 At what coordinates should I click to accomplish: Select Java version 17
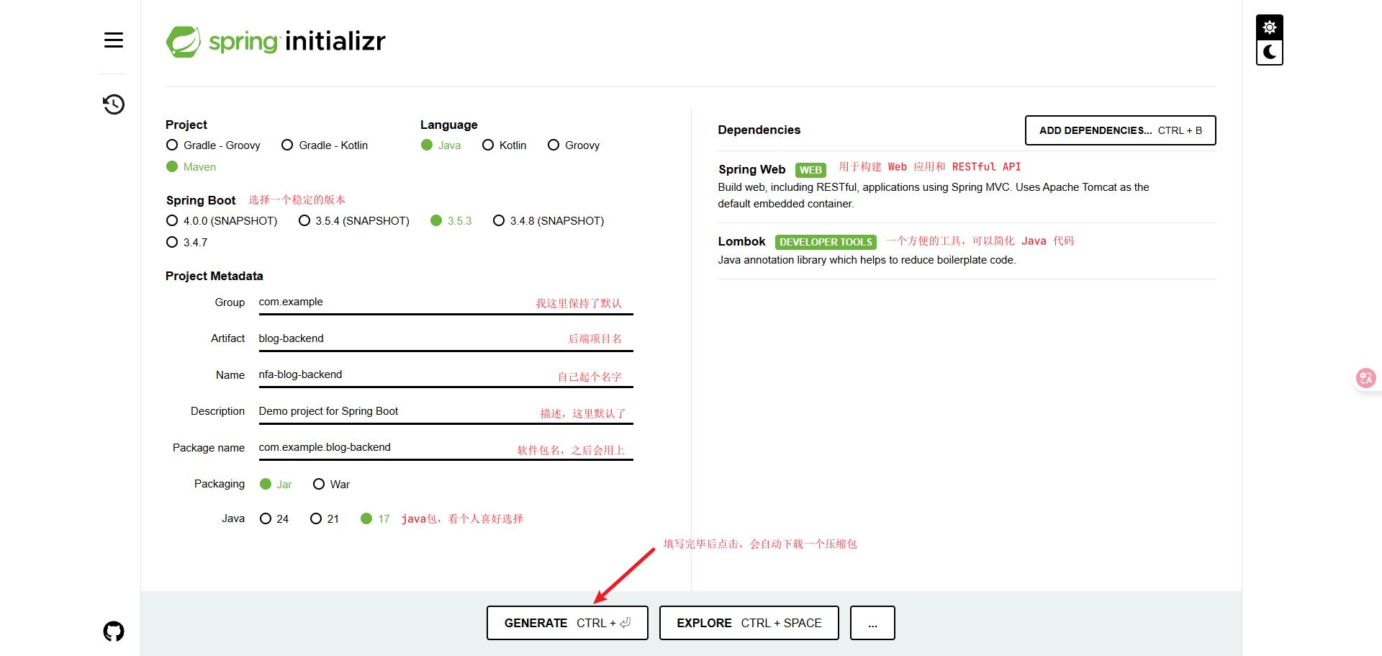(x=375, y=519)
